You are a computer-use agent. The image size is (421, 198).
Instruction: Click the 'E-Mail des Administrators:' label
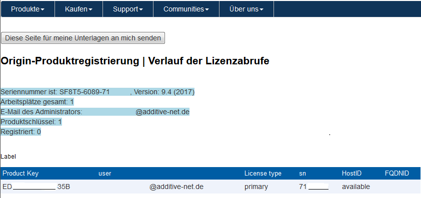click(41, 112)
